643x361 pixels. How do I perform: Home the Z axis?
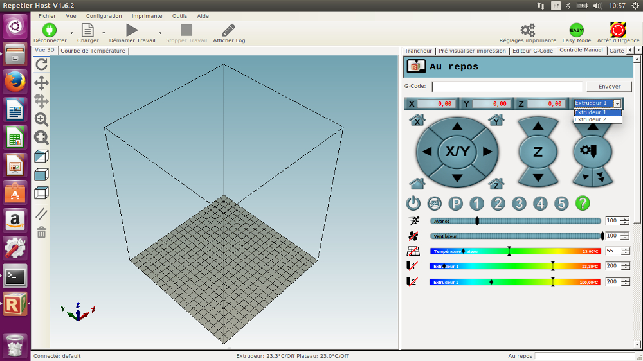click(496, 184)
